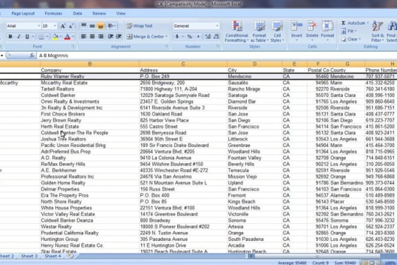Apply Comma Style icon

[x=198, y=37]
